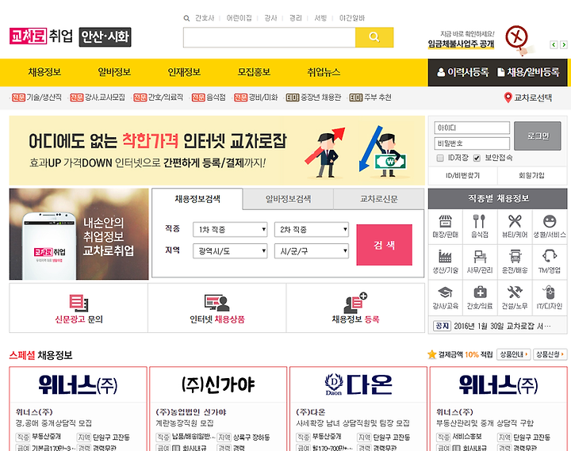
Task: Open 모집홍보 menu item
Action: click(x=254, y=72)
